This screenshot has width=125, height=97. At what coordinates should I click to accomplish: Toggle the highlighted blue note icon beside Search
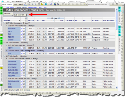point(25,4)
